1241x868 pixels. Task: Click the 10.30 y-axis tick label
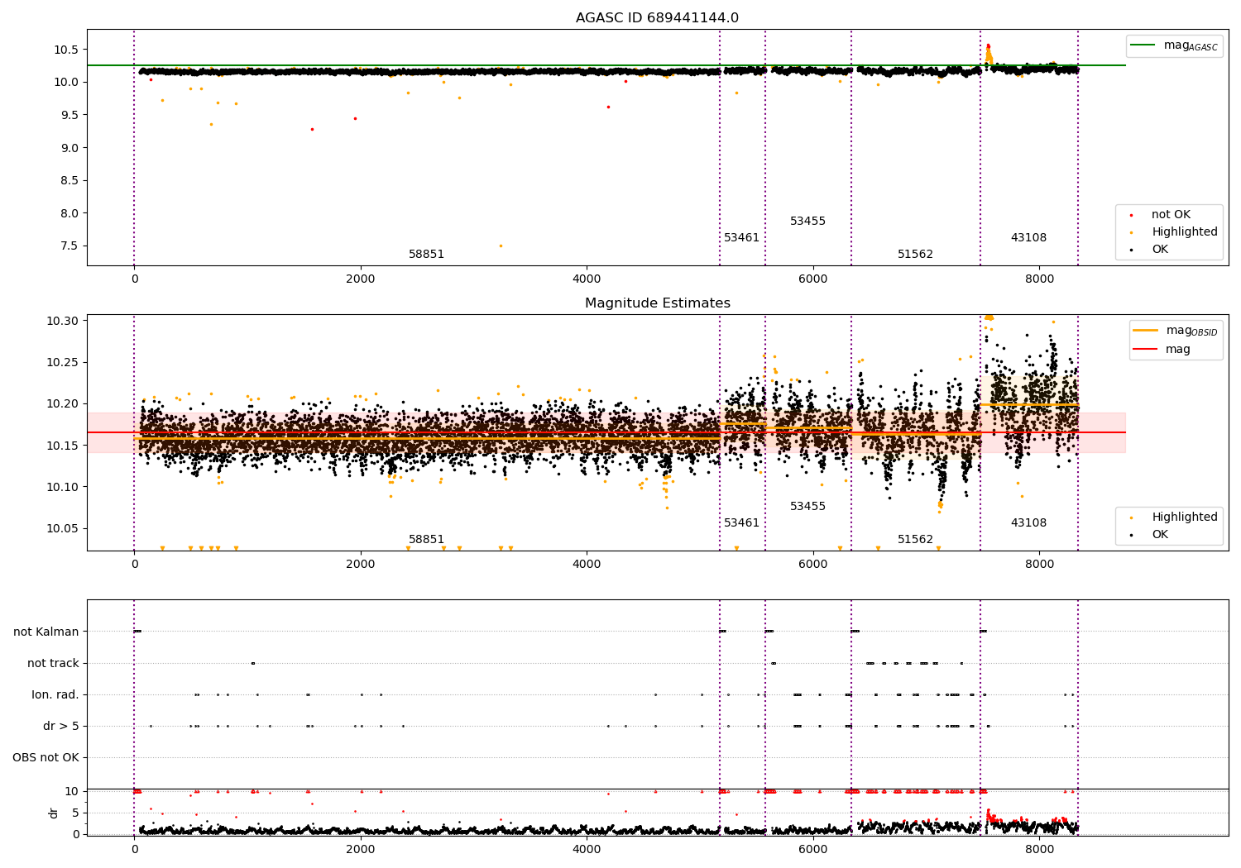[x=63, y=321]
